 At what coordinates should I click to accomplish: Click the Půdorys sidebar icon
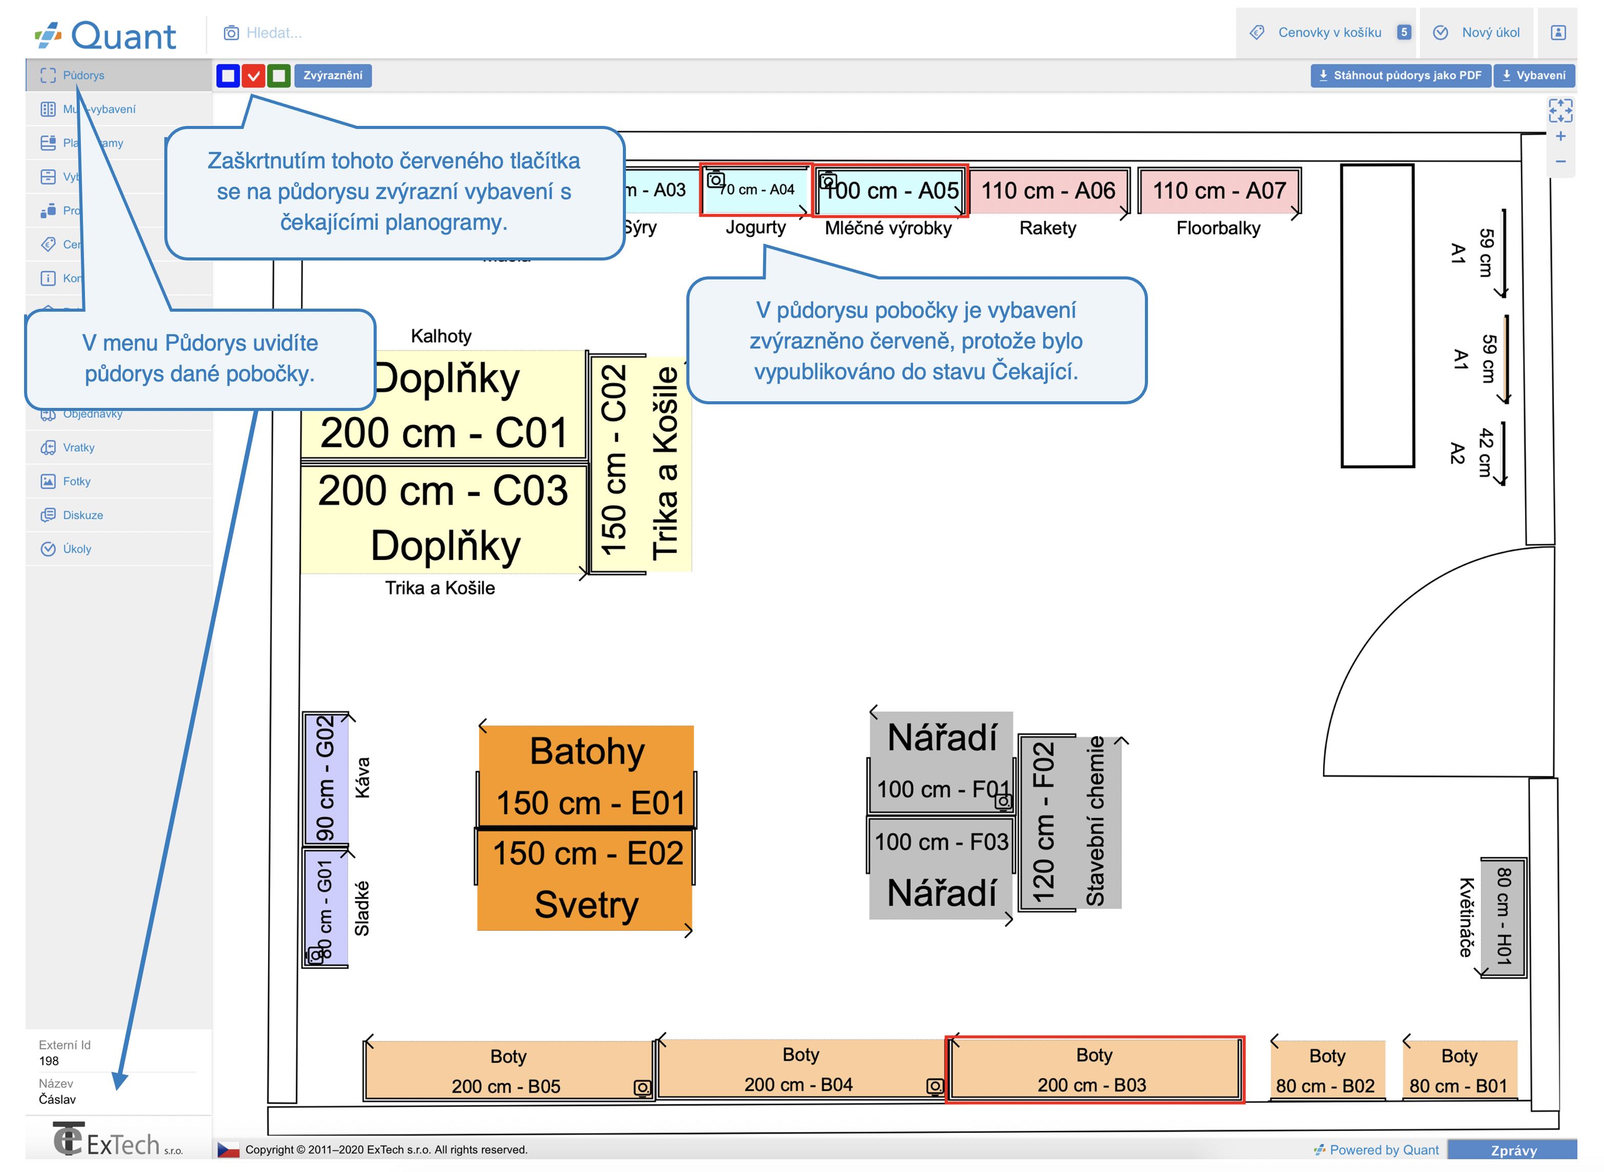point(48,75)
